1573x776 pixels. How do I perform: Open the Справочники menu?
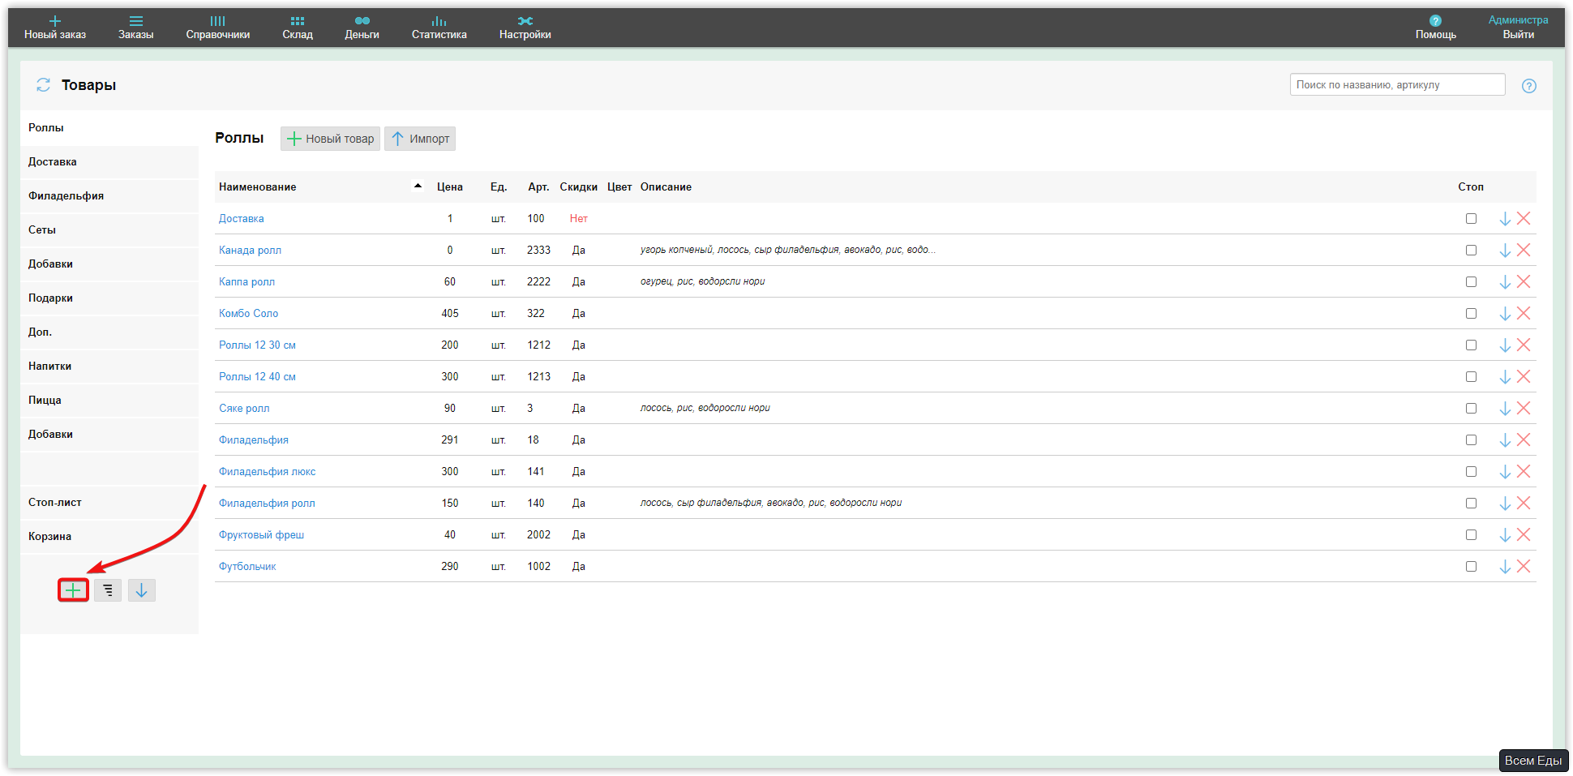[x=218, y=28]
